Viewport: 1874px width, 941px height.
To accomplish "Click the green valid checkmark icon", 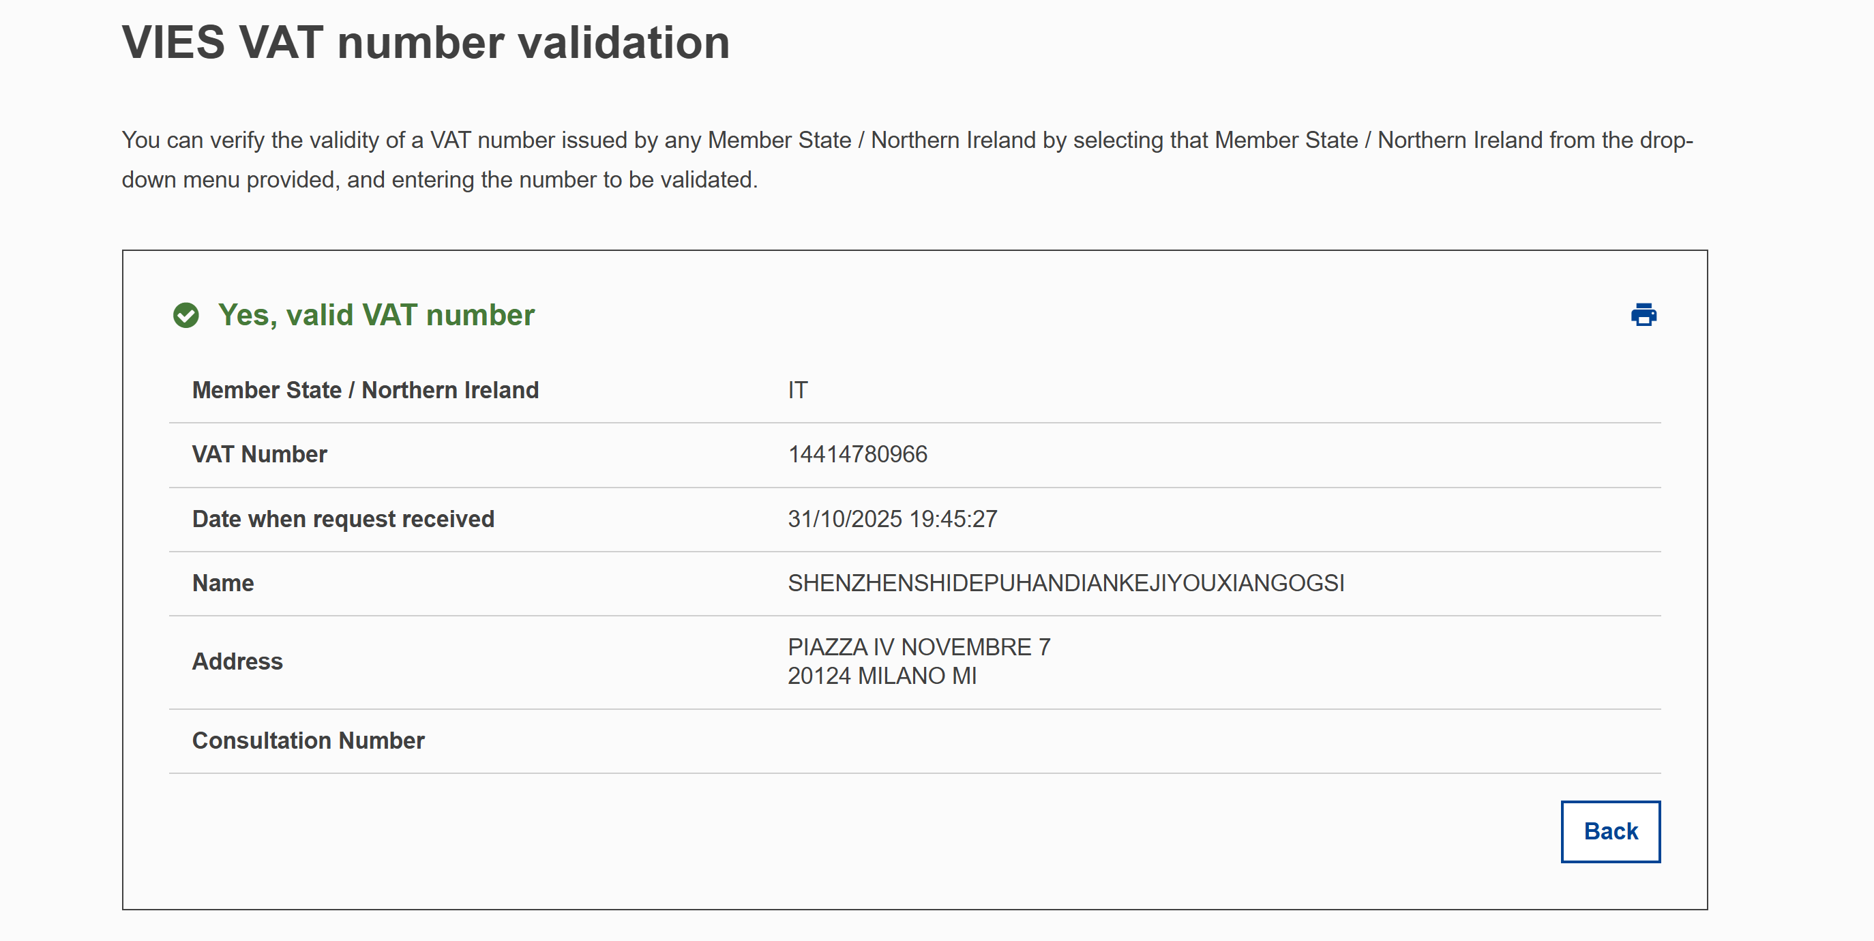I will 186,316.
